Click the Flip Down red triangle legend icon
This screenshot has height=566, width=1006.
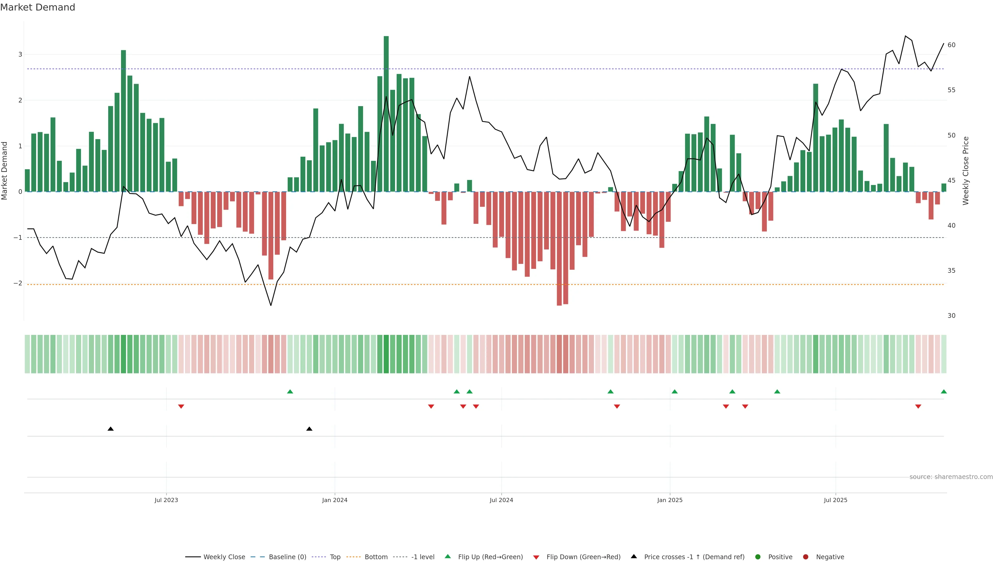click(x=536, y=557)
